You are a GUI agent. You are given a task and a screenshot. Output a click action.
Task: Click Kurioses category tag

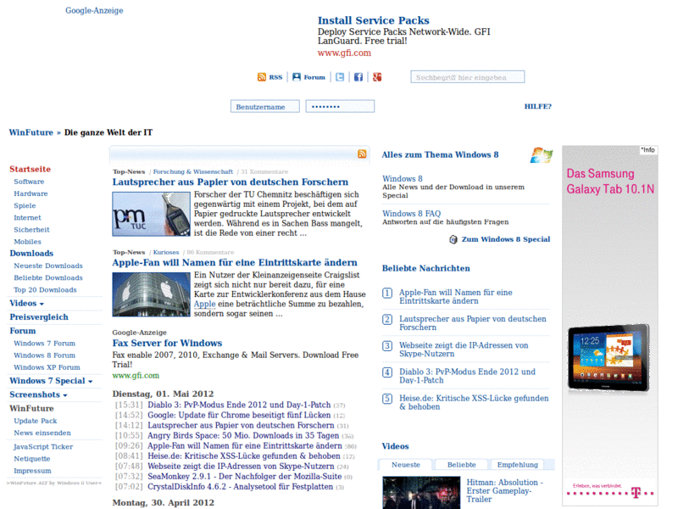click(166, 252)
